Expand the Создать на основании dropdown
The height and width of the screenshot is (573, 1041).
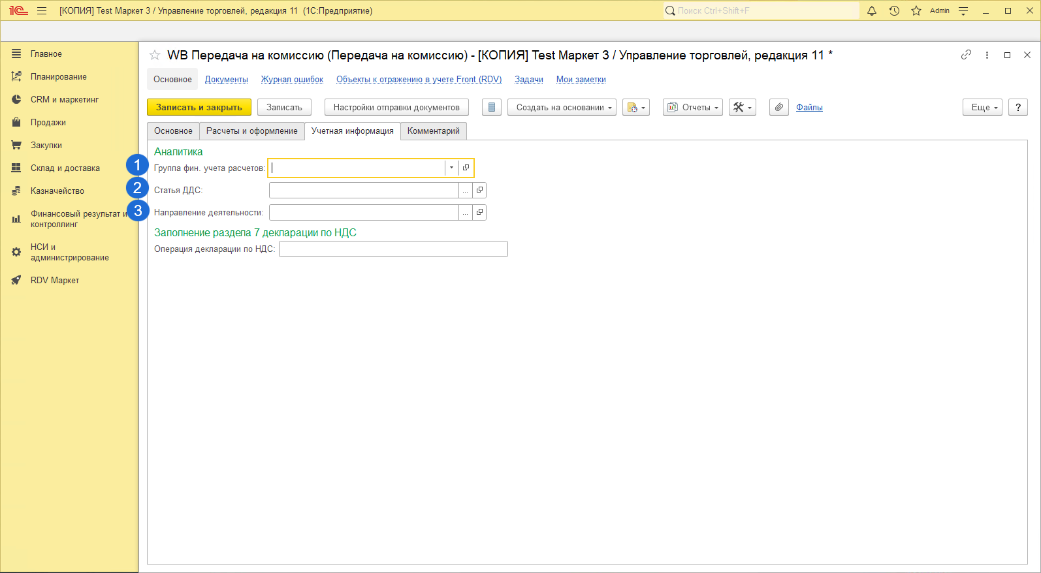click(562, 107)
